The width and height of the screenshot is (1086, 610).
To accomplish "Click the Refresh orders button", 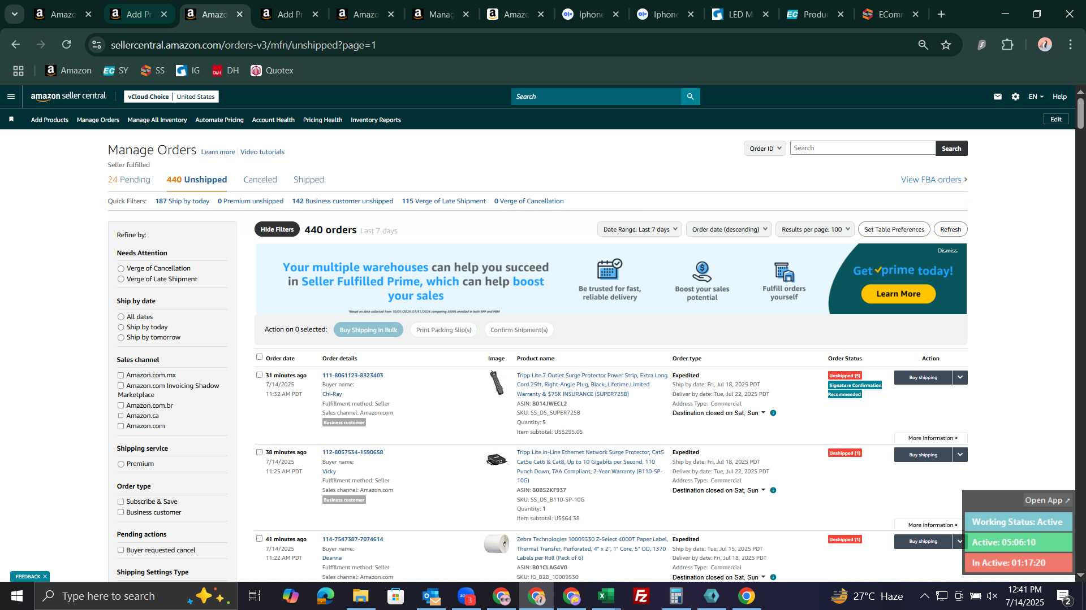I will click(x=950, y=229).
